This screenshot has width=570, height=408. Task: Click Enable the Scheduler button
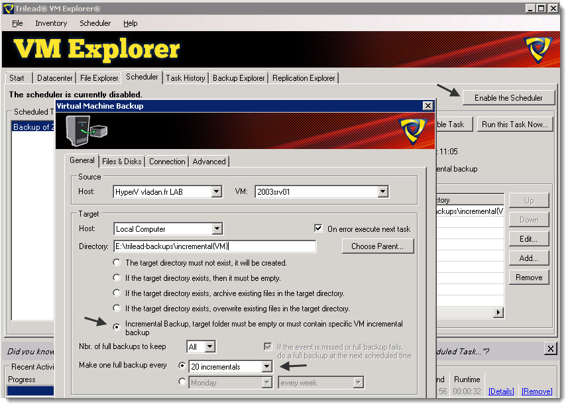[x=508, y=98]
